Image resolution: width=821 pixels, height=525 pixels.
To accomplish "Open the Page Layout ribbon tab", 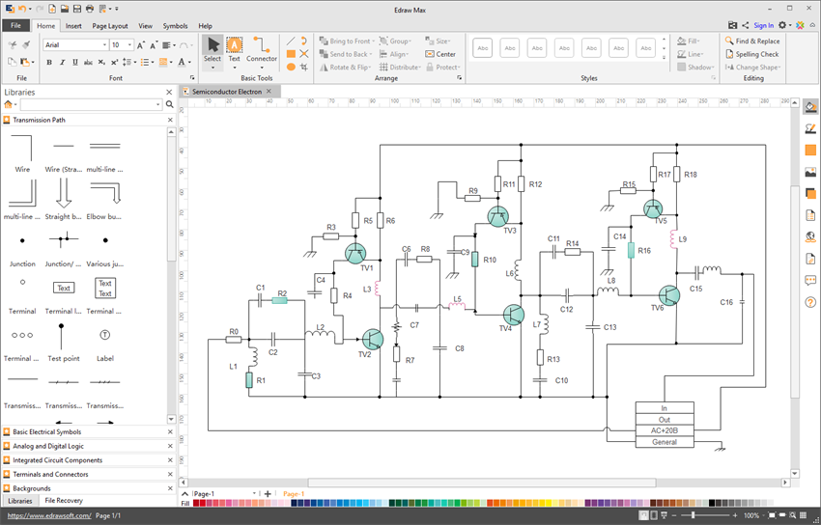I will 109,26.
